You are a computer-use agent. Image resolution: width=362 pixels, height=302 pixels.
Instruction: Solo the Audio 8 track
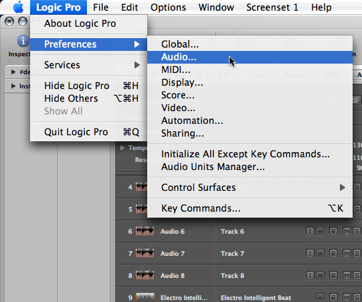357,276
